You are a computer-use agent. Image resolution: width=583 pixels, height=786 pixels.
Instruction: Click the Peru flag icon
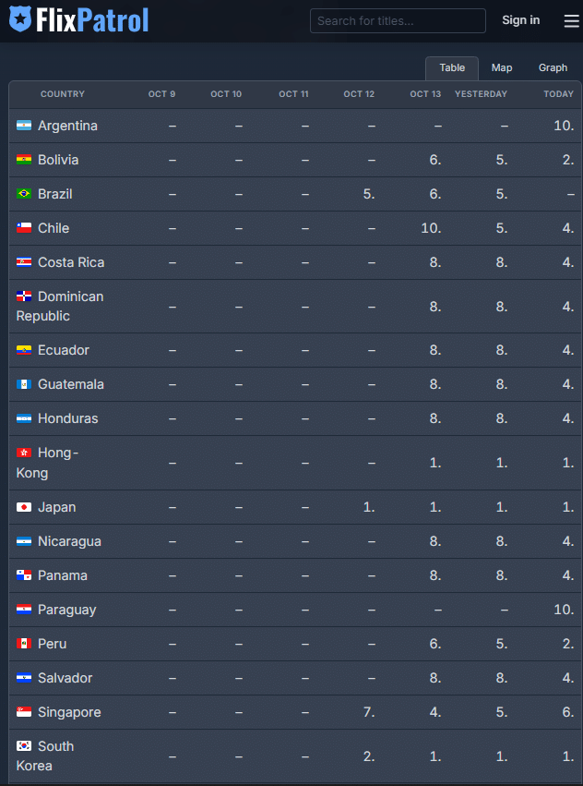pyautogui.click(x=24, y=644)
